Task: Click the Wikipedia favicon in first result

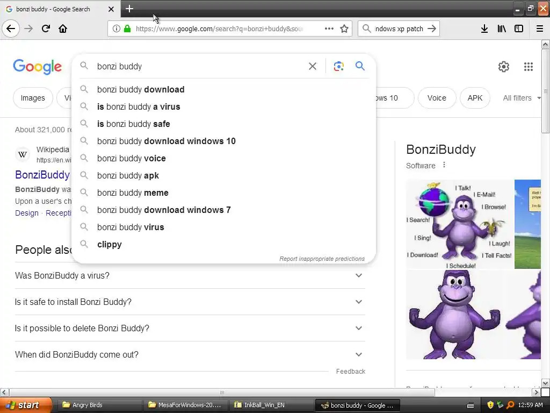Action: pos(23,154)
